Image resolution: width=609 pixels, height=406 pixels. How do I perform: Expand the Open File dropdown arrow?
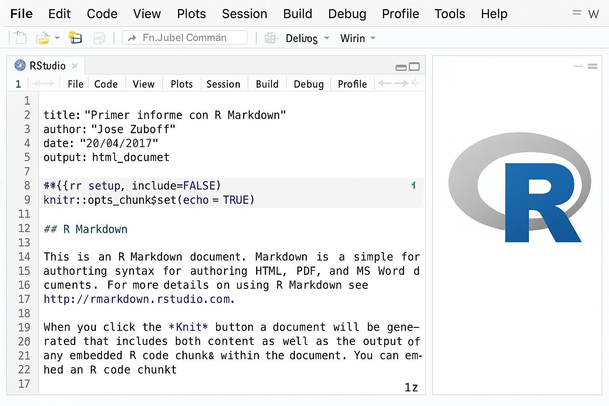click(x=57, y=38)
